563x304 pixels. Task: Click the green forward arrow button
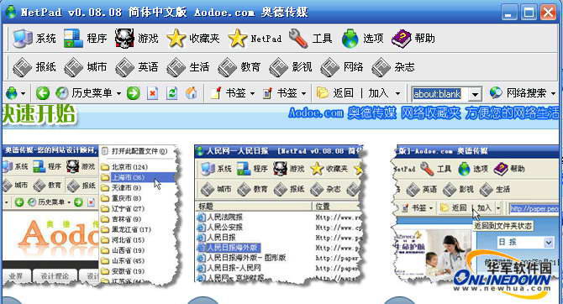click(x=134, y=94)
